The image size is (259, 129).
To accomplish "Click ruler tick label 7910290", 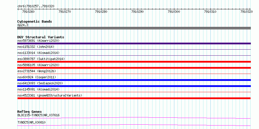I will pos(138,12).
